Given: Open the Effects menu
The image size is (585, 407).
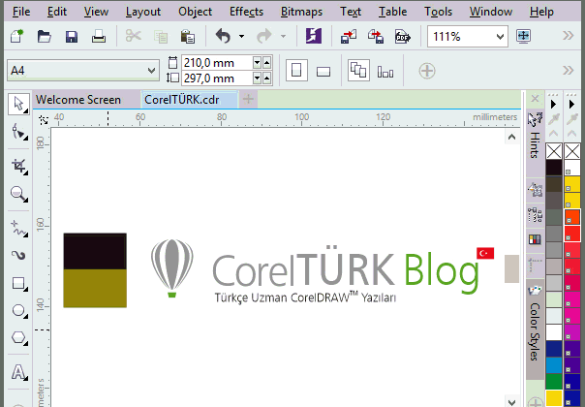Looking at the screenshot, I should coord(246,12).
